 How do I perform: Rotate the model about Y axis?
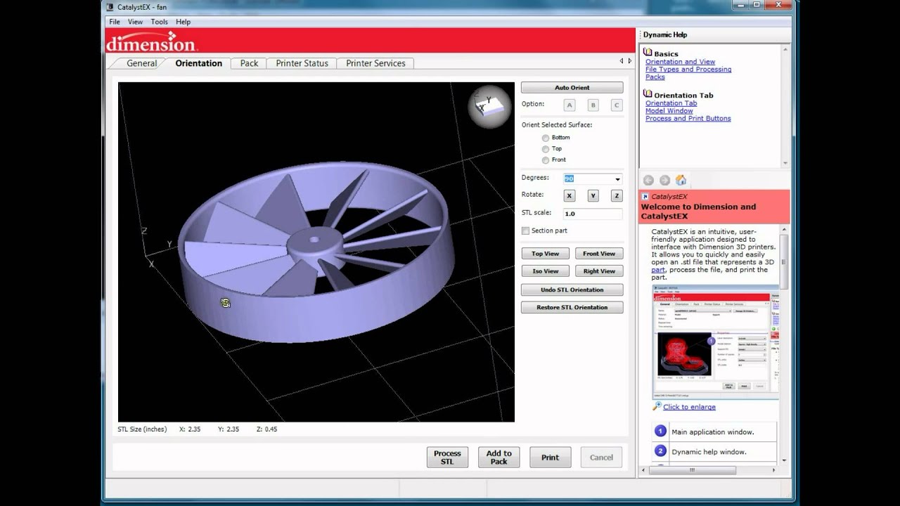click(593, 196)
